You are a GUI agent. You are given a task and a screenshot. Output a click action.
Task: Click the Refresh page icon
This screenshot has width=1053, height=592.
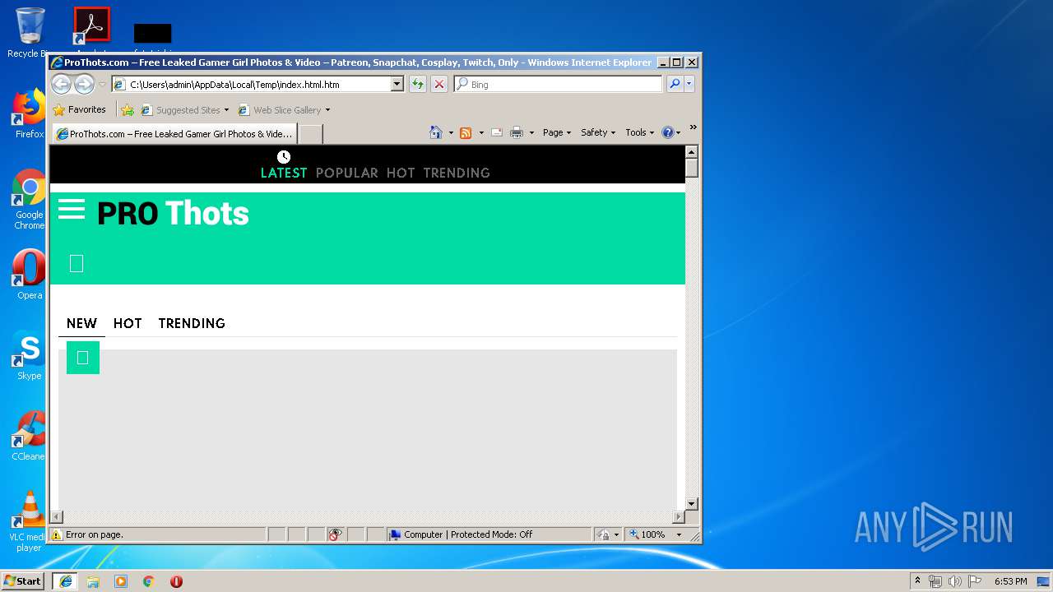(x=418, y=84)
